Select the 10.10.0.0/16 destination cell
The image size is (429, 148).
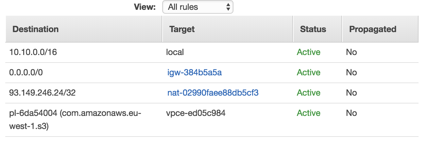[33, 52]
